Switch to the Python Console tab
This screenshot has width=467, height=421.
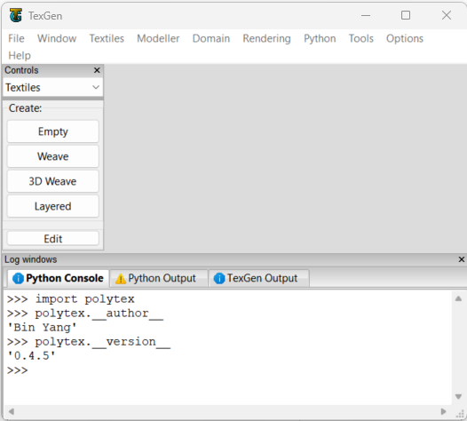tap(58, 278)
